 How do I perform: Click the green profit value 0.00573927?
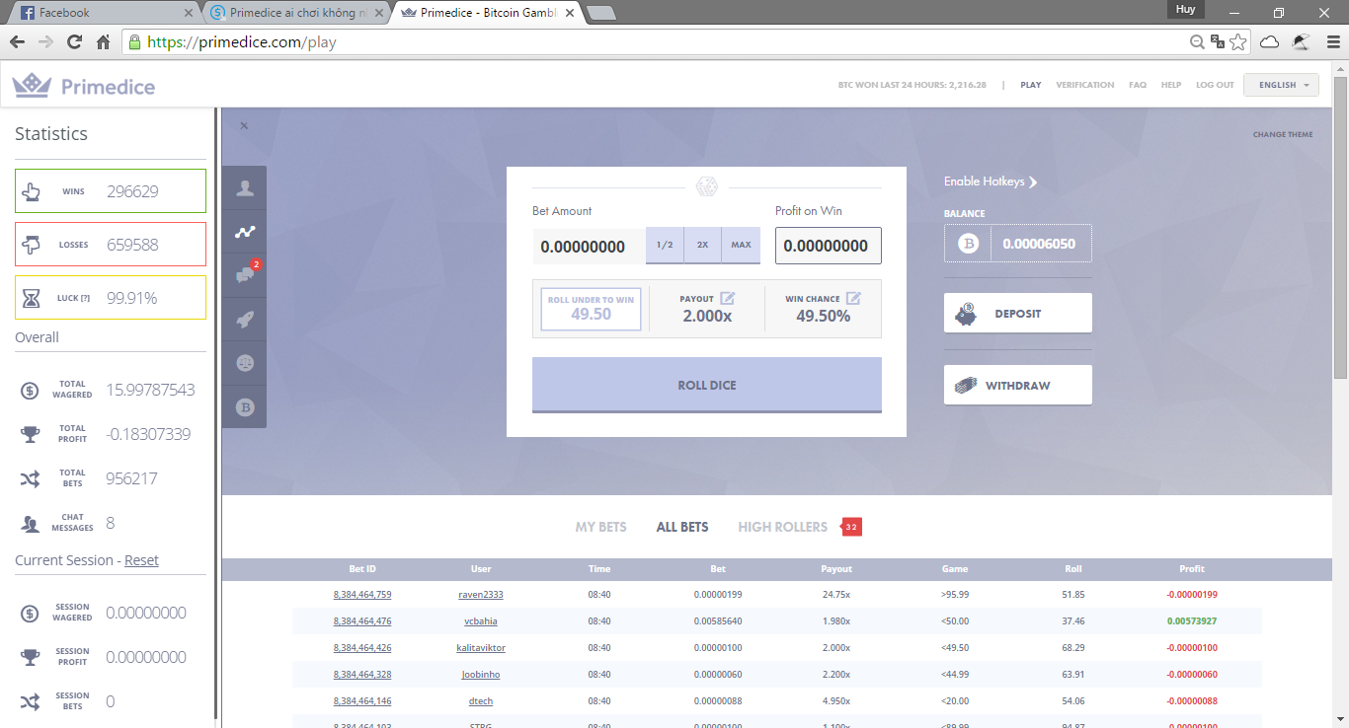tap(1192, 621)
